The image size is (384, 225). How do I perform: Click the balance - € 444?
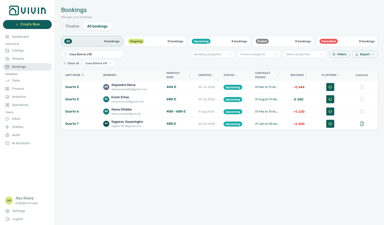click(298, 87)
